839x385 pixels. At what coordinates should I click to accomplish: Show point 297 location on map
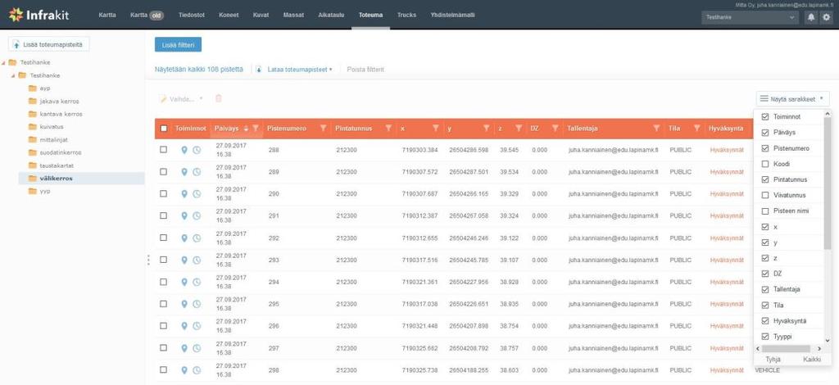(x=184, y=347)
